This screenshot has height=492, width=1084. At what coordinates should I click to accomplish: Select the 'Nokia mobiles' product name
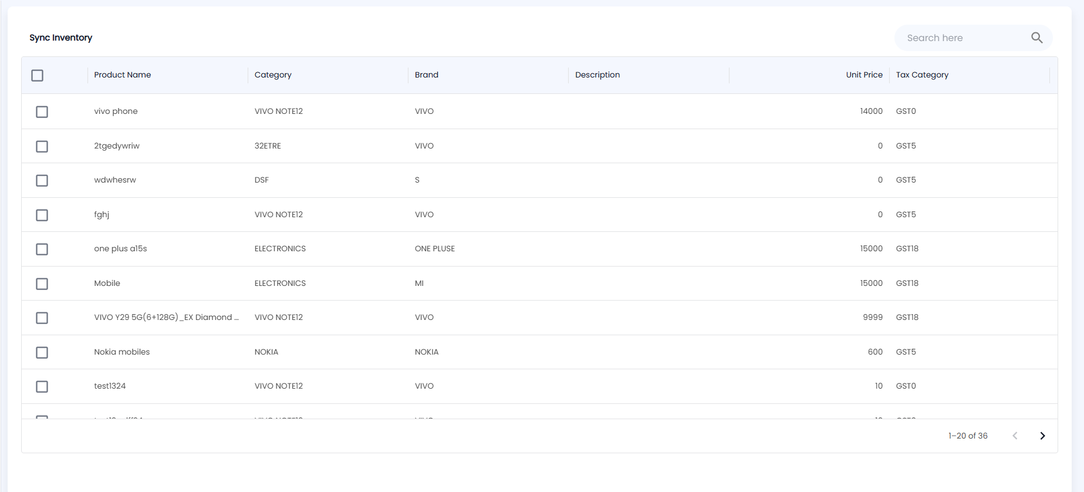pos(122,352)
